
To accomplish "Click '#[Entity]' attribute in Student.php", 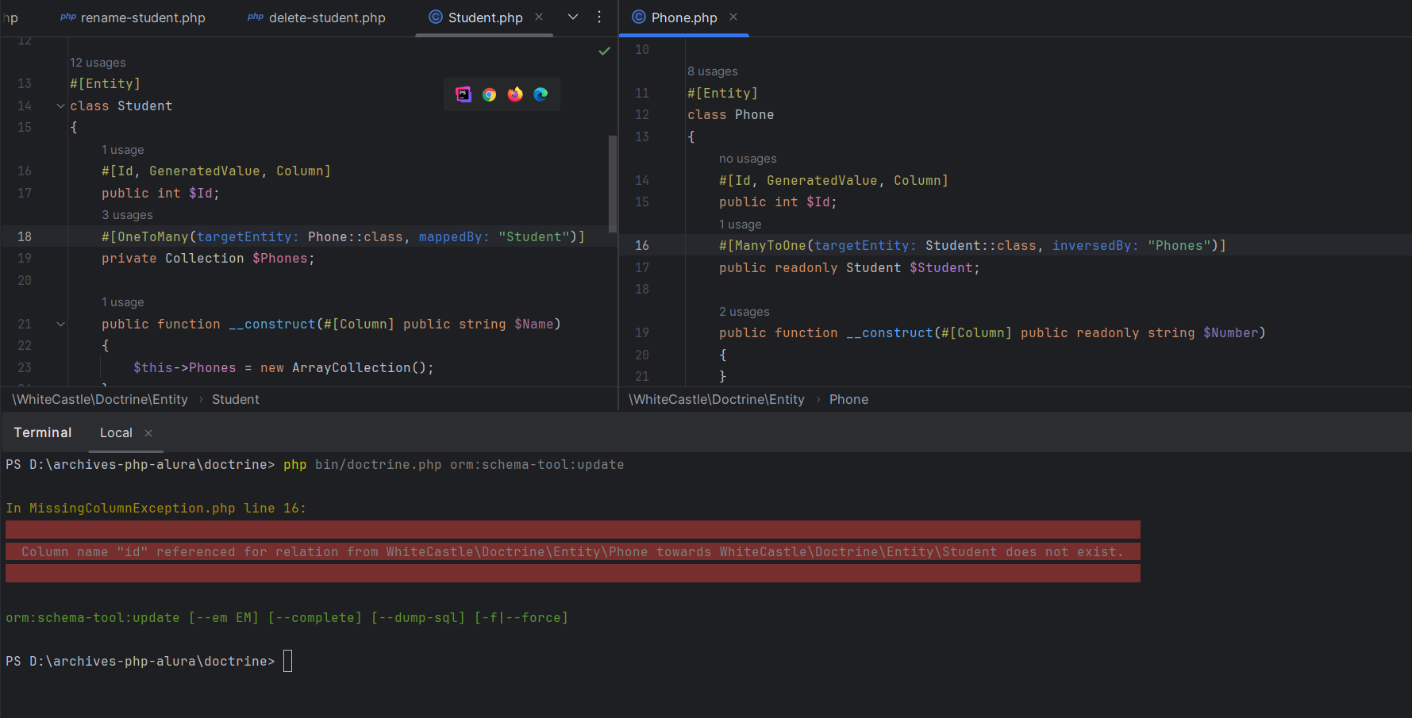I will (x=105, y=83).
